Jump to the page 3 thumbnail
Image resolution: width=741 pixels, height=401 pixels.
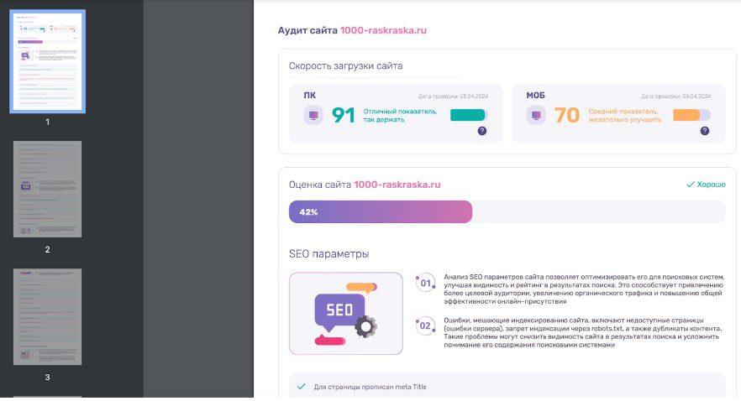(x=47, y=316)
